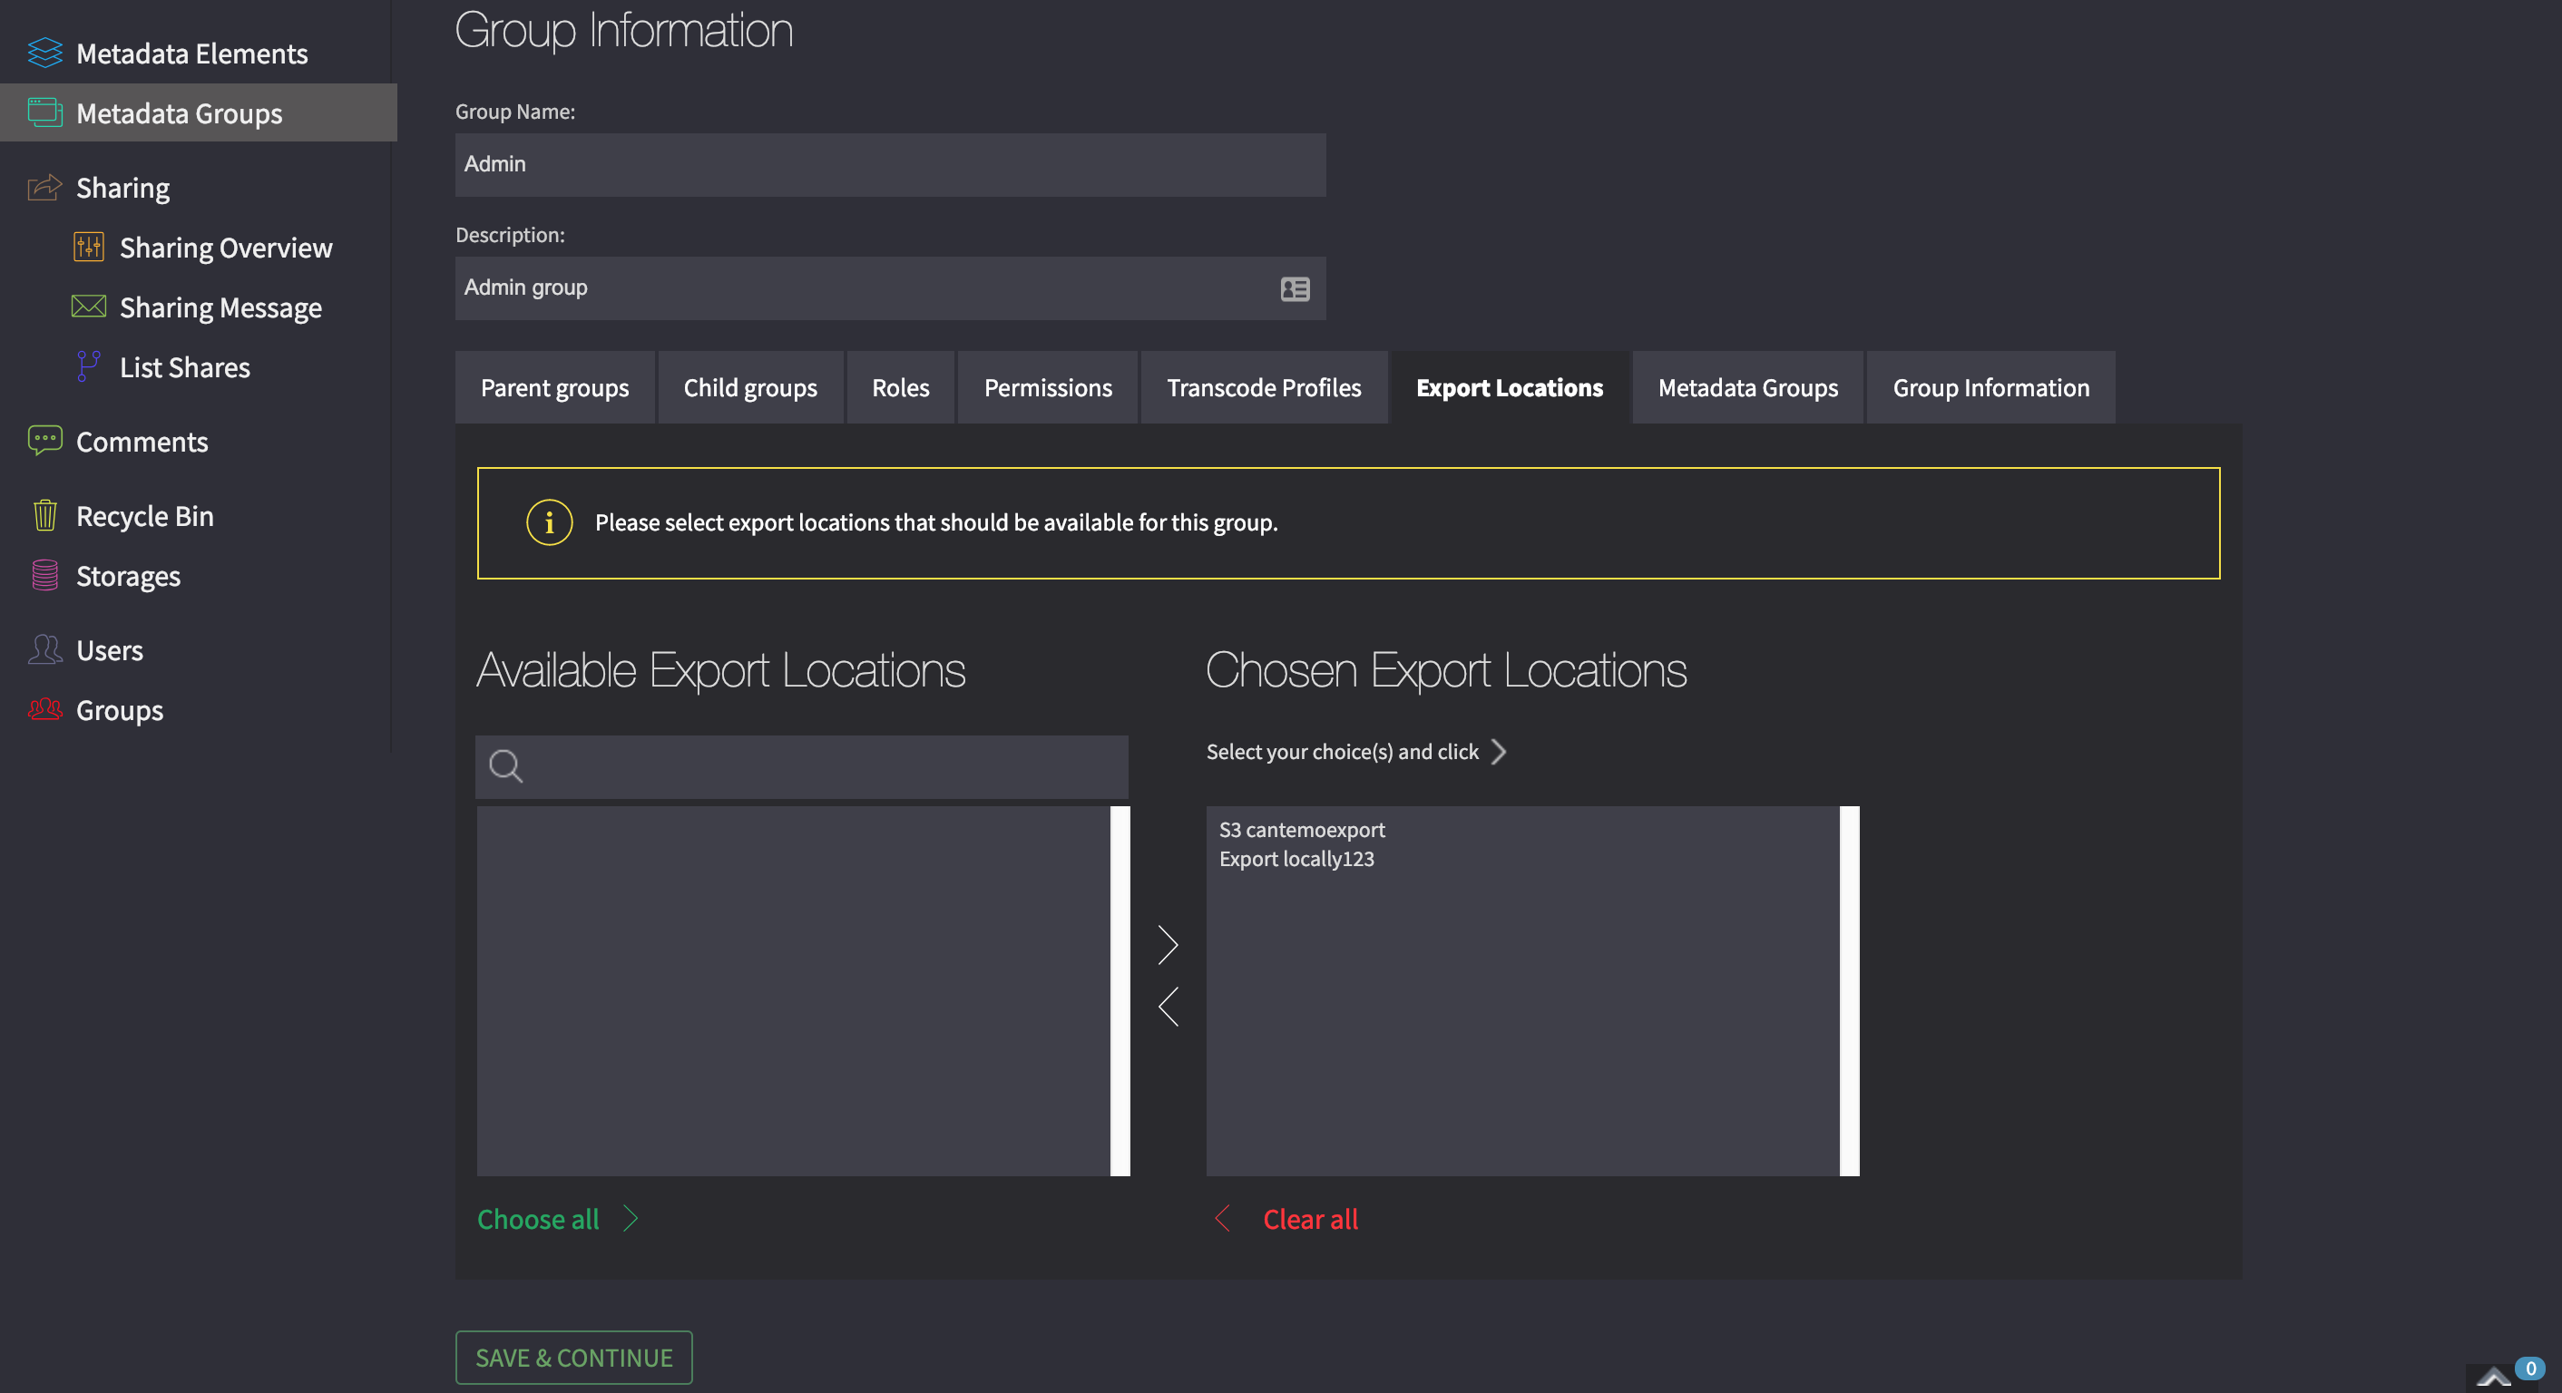Click the Comments speech bubble icon

(44, 441)
